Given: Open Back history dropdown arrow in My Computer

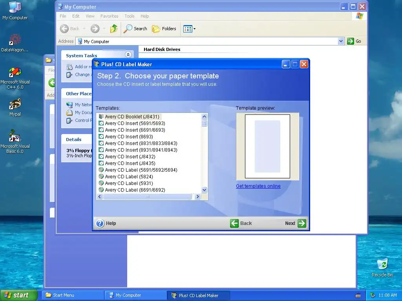Looking at the screenshot, I should coord(84,29).
